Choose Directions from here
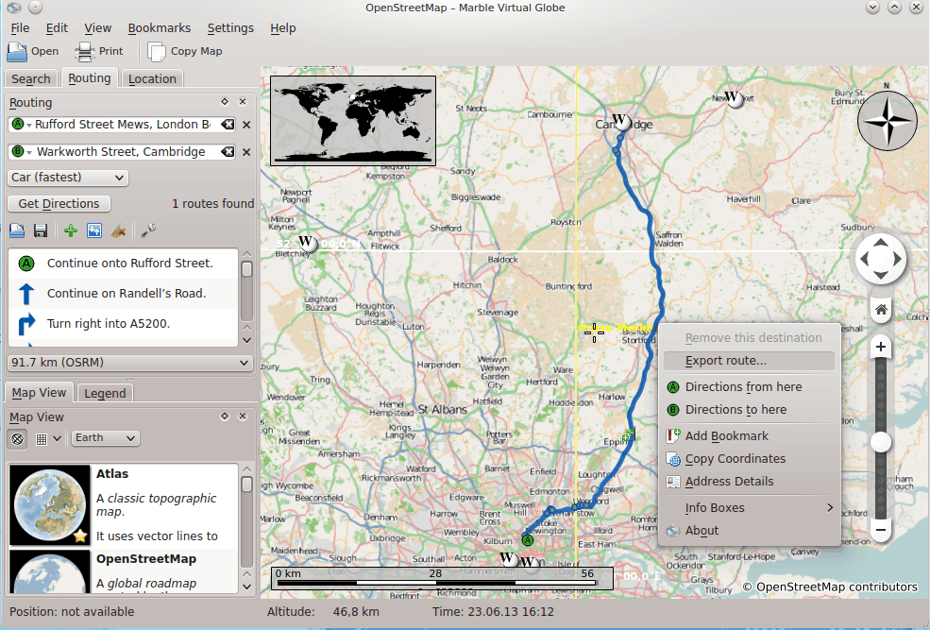Screen dimensions: 930x630 click(750, 386)
